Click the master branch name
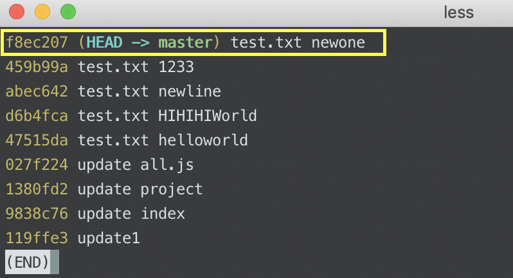513x278 pixels. pos(186,42)
